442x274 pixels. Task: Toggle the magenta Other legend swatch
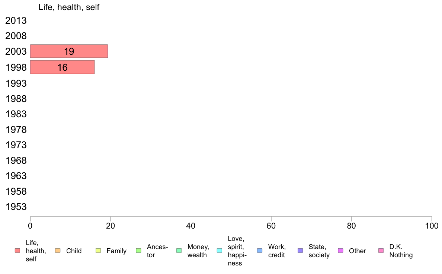[x=340, y=251]
